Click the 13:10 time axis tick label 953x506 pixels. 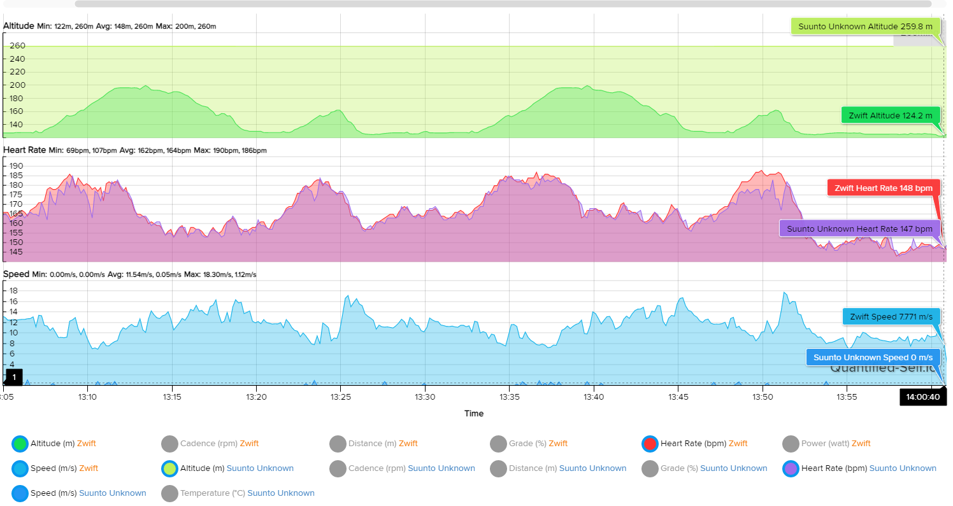point(87,397)
